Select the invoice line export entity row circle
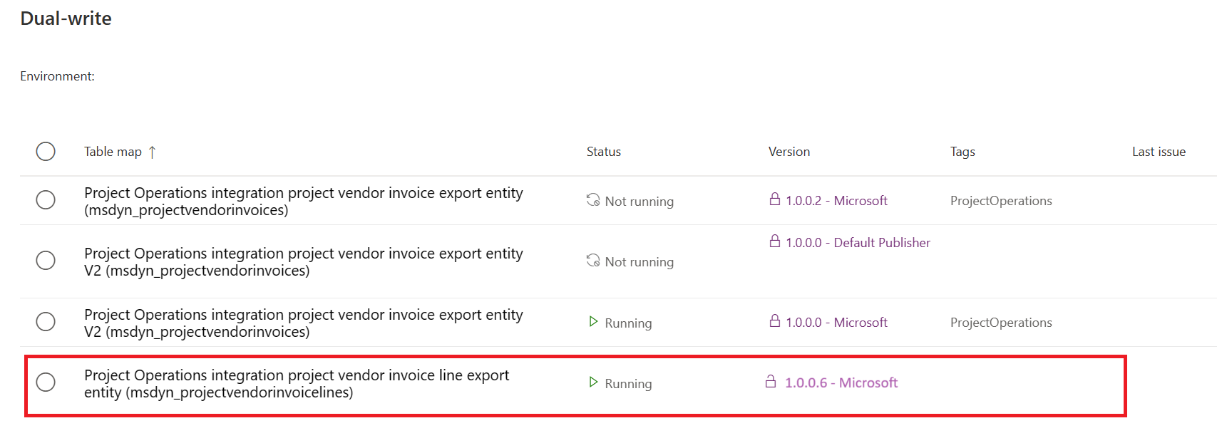Viewport: 1217px width, 443px height. tap(46, 382)
